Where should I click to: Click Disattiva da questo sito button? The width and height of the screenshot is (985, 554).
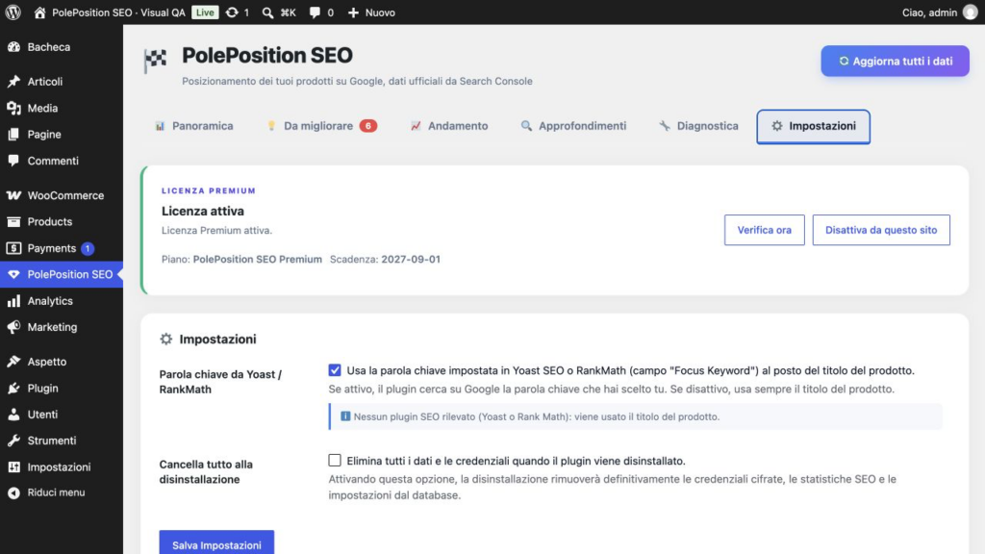point(881,230)
